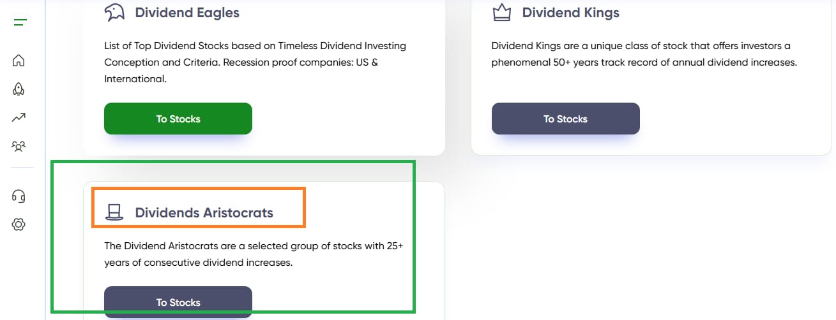
Task: Click the Dividend Aristocrats description paragraph
Action: coord(254,254)
